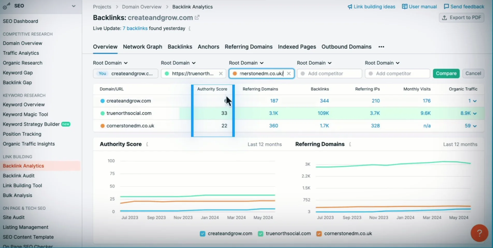Screen dimensions: 493x248
Task: Clear cornerstonedm.co.uk field with its X icon
Action: pos(289,73)
